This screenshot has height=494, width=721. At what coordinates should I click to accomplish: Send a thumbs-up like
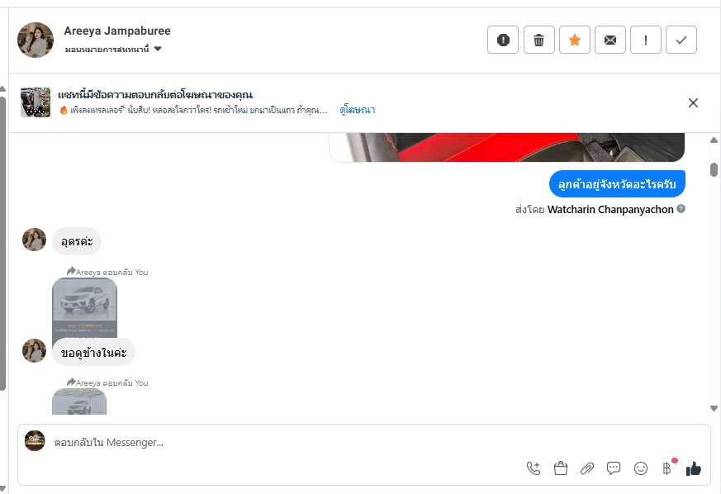point(694,468)
